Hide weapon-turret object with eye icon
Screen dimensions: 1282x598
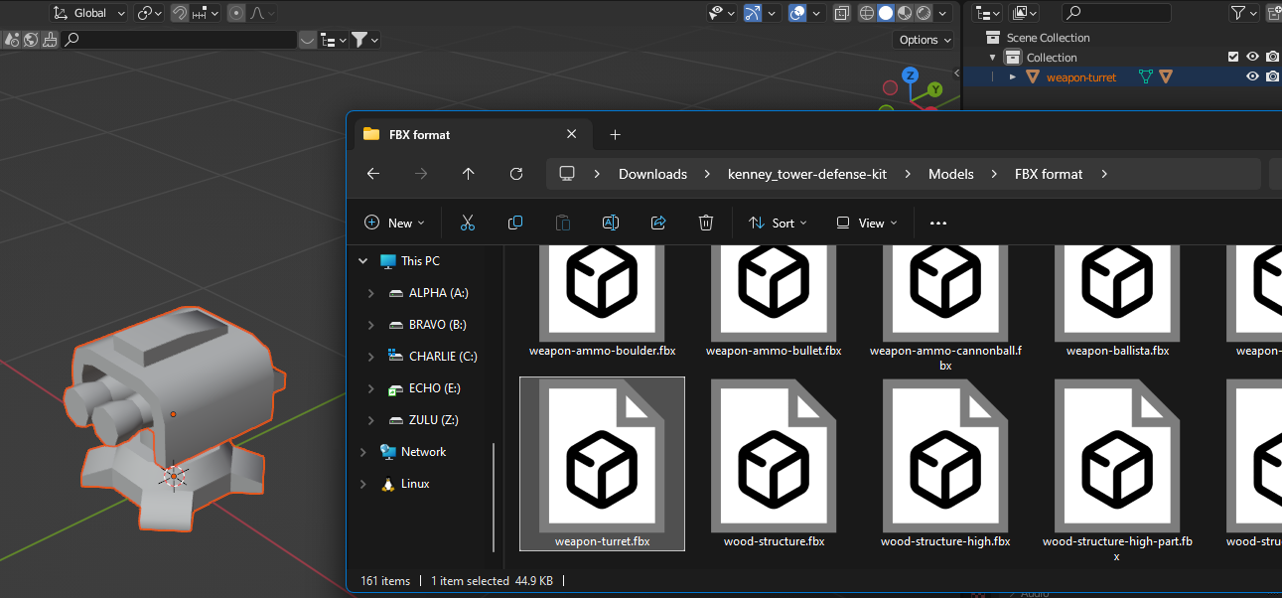click(1253, 76)
